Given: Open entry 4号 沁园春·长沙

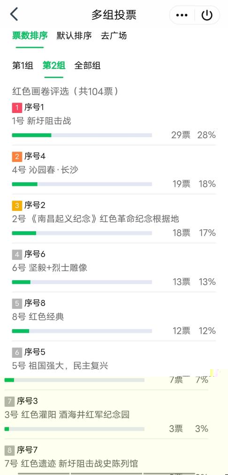Looking at the screenshot, I should pos(45,170).
